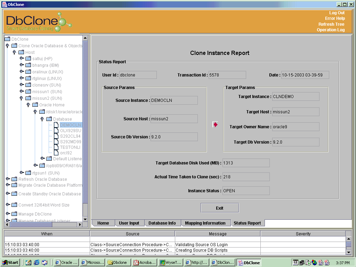
Task: Switch to the Mapping Information tab
Action: click(205, 223)
